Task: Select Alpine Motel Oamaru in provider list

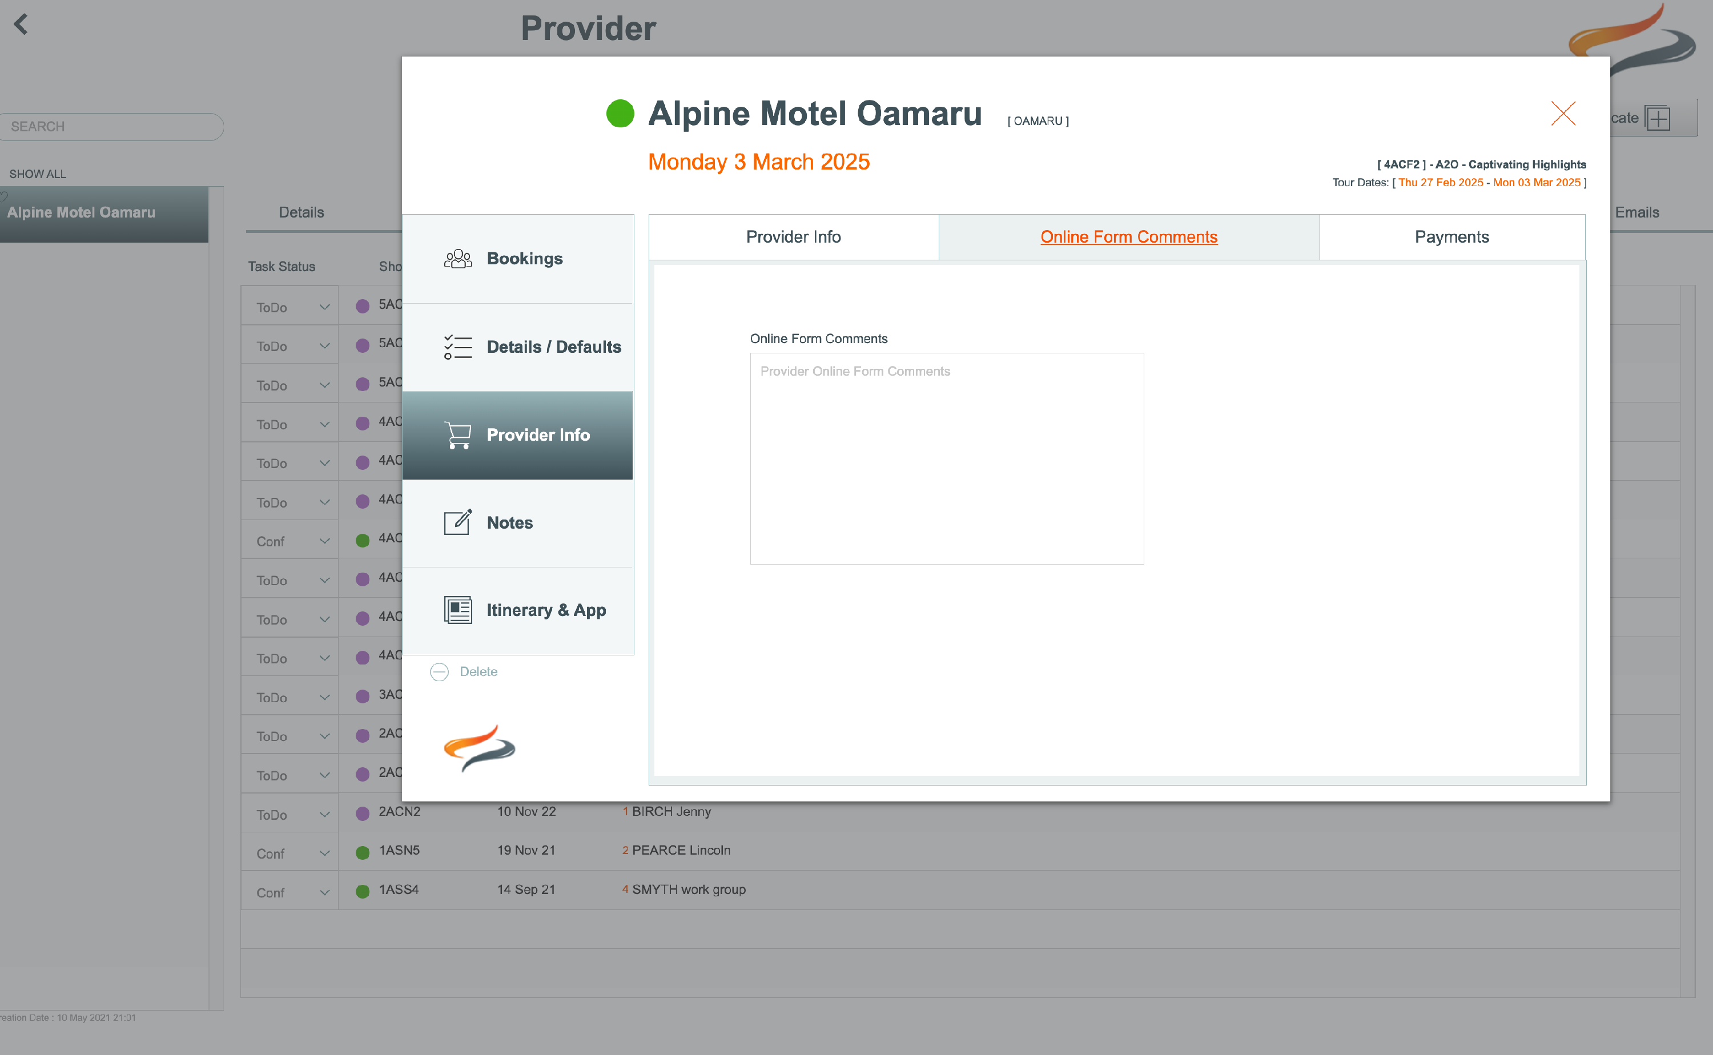Action: [104, 214]
